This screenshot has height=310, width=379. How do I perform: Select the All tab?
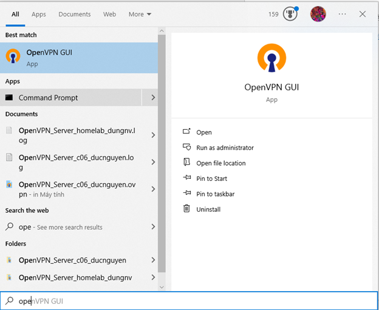[15, 14]
